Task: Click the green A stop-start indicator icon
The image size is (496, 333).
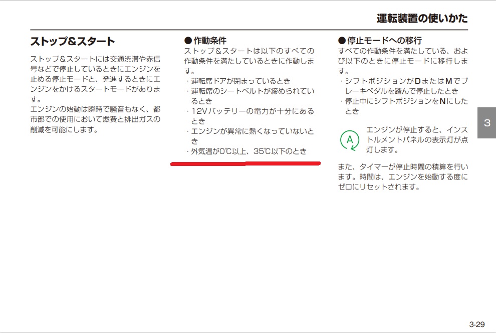Action: pyautogui.click(x=350, y=140)
